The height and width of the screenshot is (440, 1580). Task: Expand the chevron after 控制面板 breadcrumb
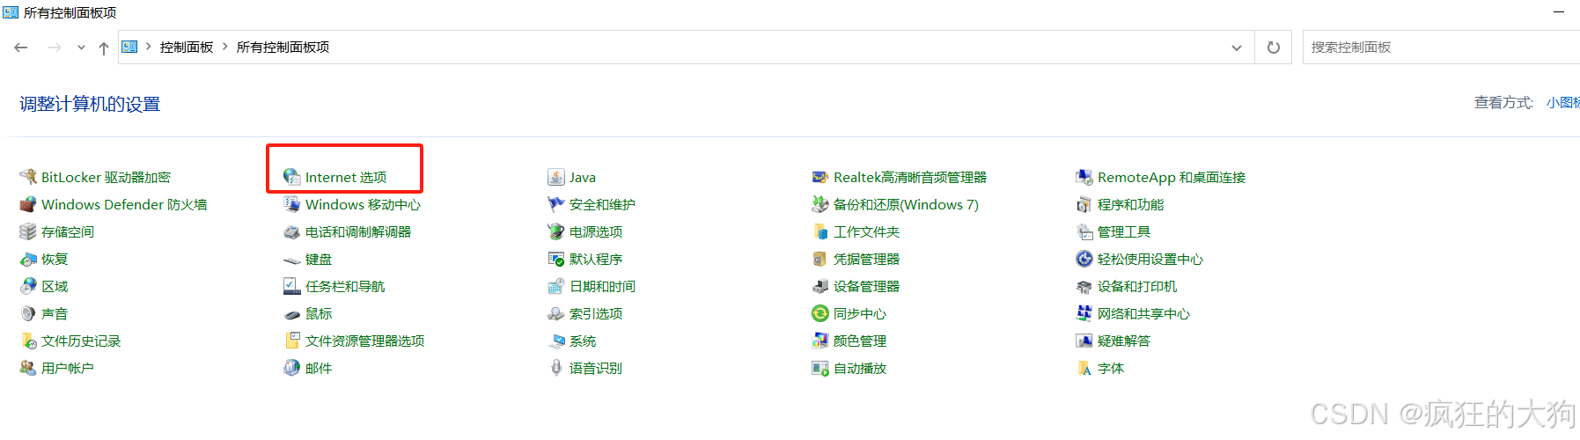coord(225,47)
